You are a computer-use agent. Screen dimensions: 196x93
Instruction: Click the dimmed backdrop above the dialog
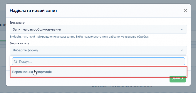click(x=98, y=2)
